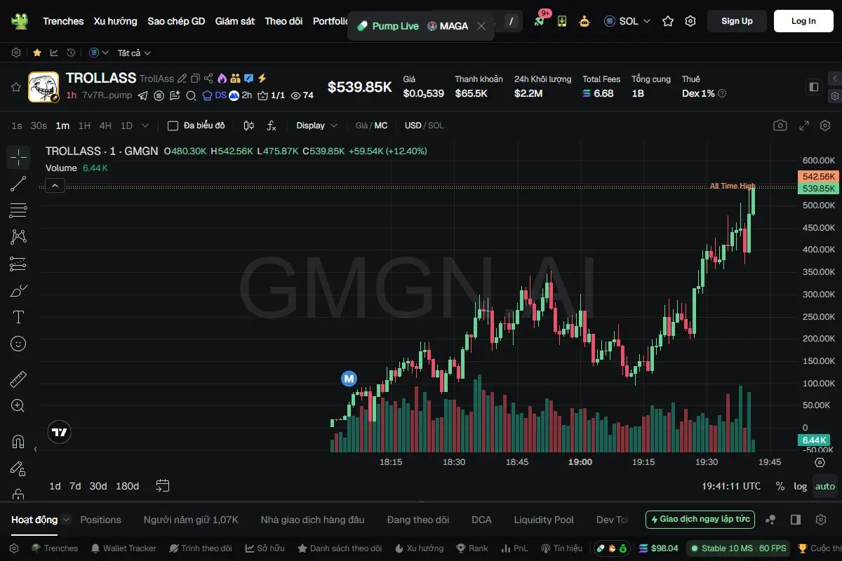Viewport: 842px width, 561px height.
Task: Select the brush drawing tool
Action: 18,290
